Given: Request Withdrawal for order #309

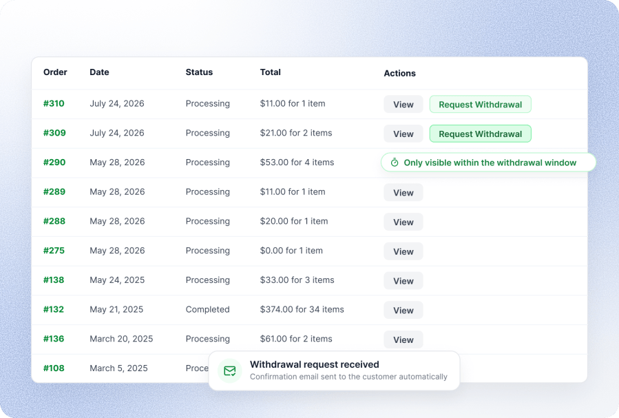Looking at the screenshot, I should (x=481, y=134).
